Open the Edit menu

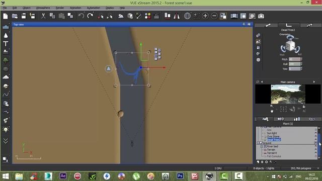click(15, 8)
